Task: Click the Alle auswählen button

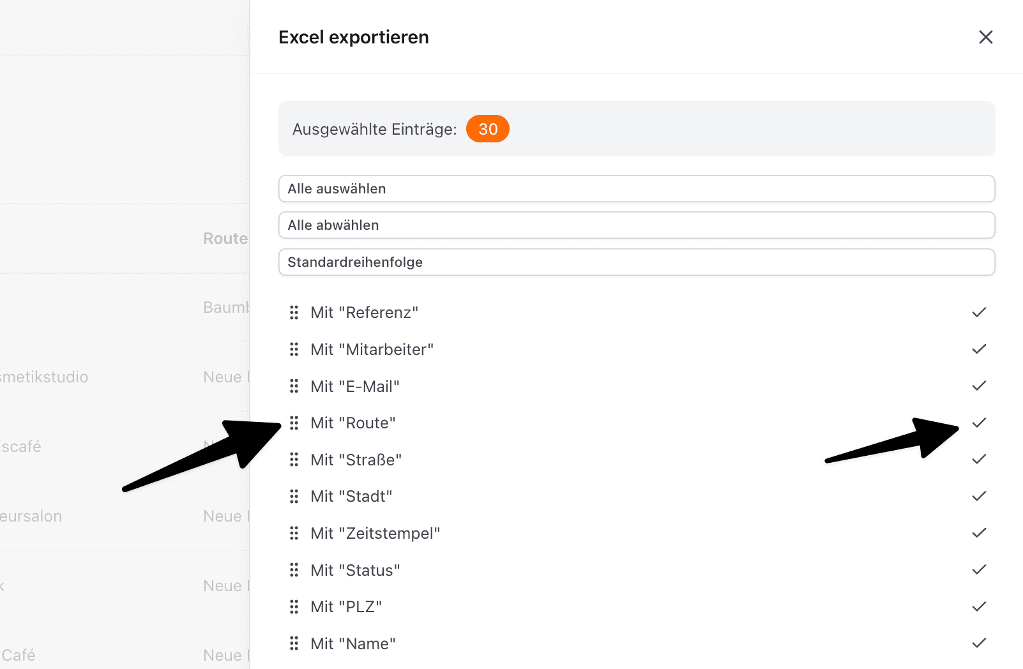Action: point(636,188)
